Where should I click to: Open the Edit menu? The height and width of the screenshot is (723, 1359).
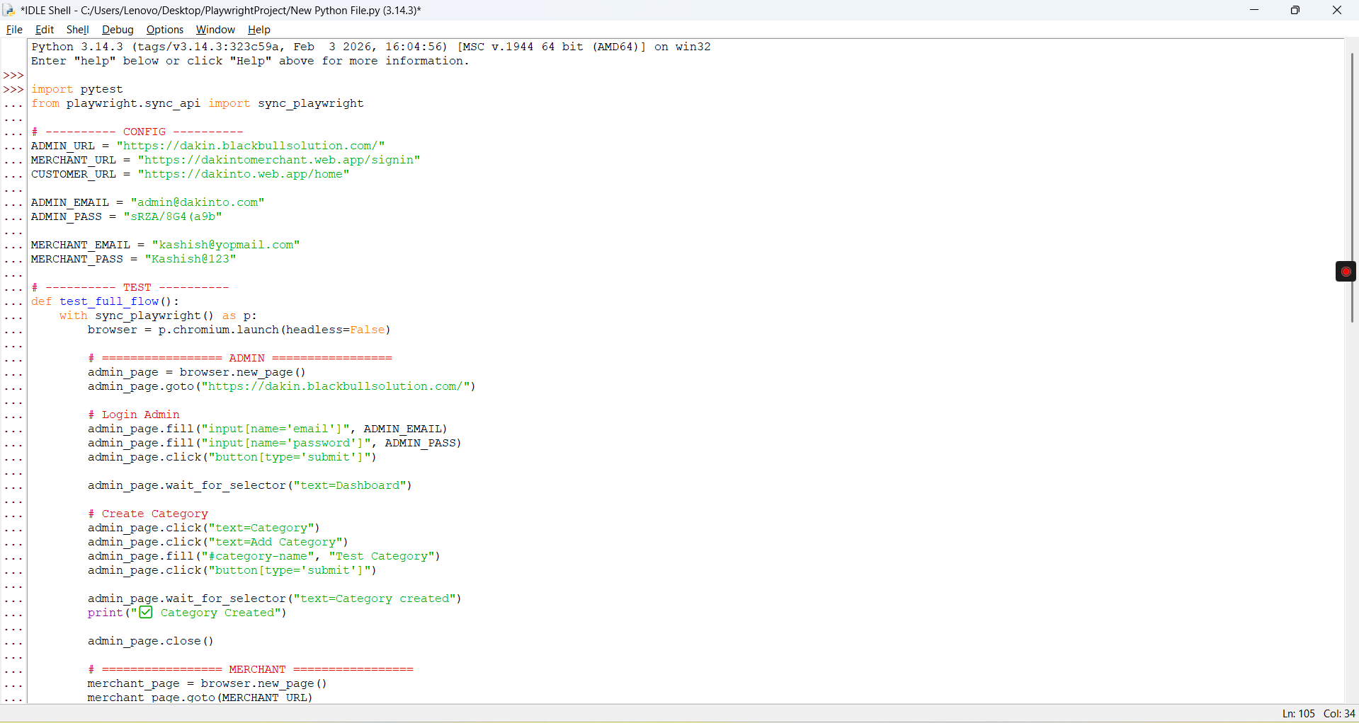tap(45, 30)
